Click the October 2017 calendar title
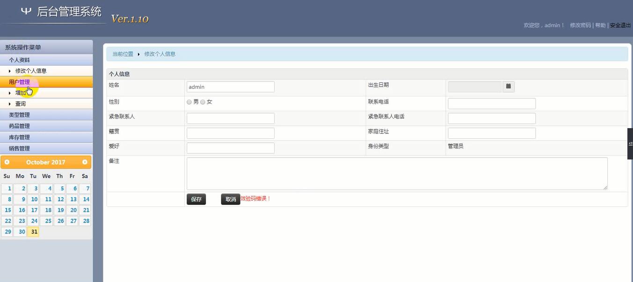The width and height of the screenshot is (633, 282). tap(46, 162)
